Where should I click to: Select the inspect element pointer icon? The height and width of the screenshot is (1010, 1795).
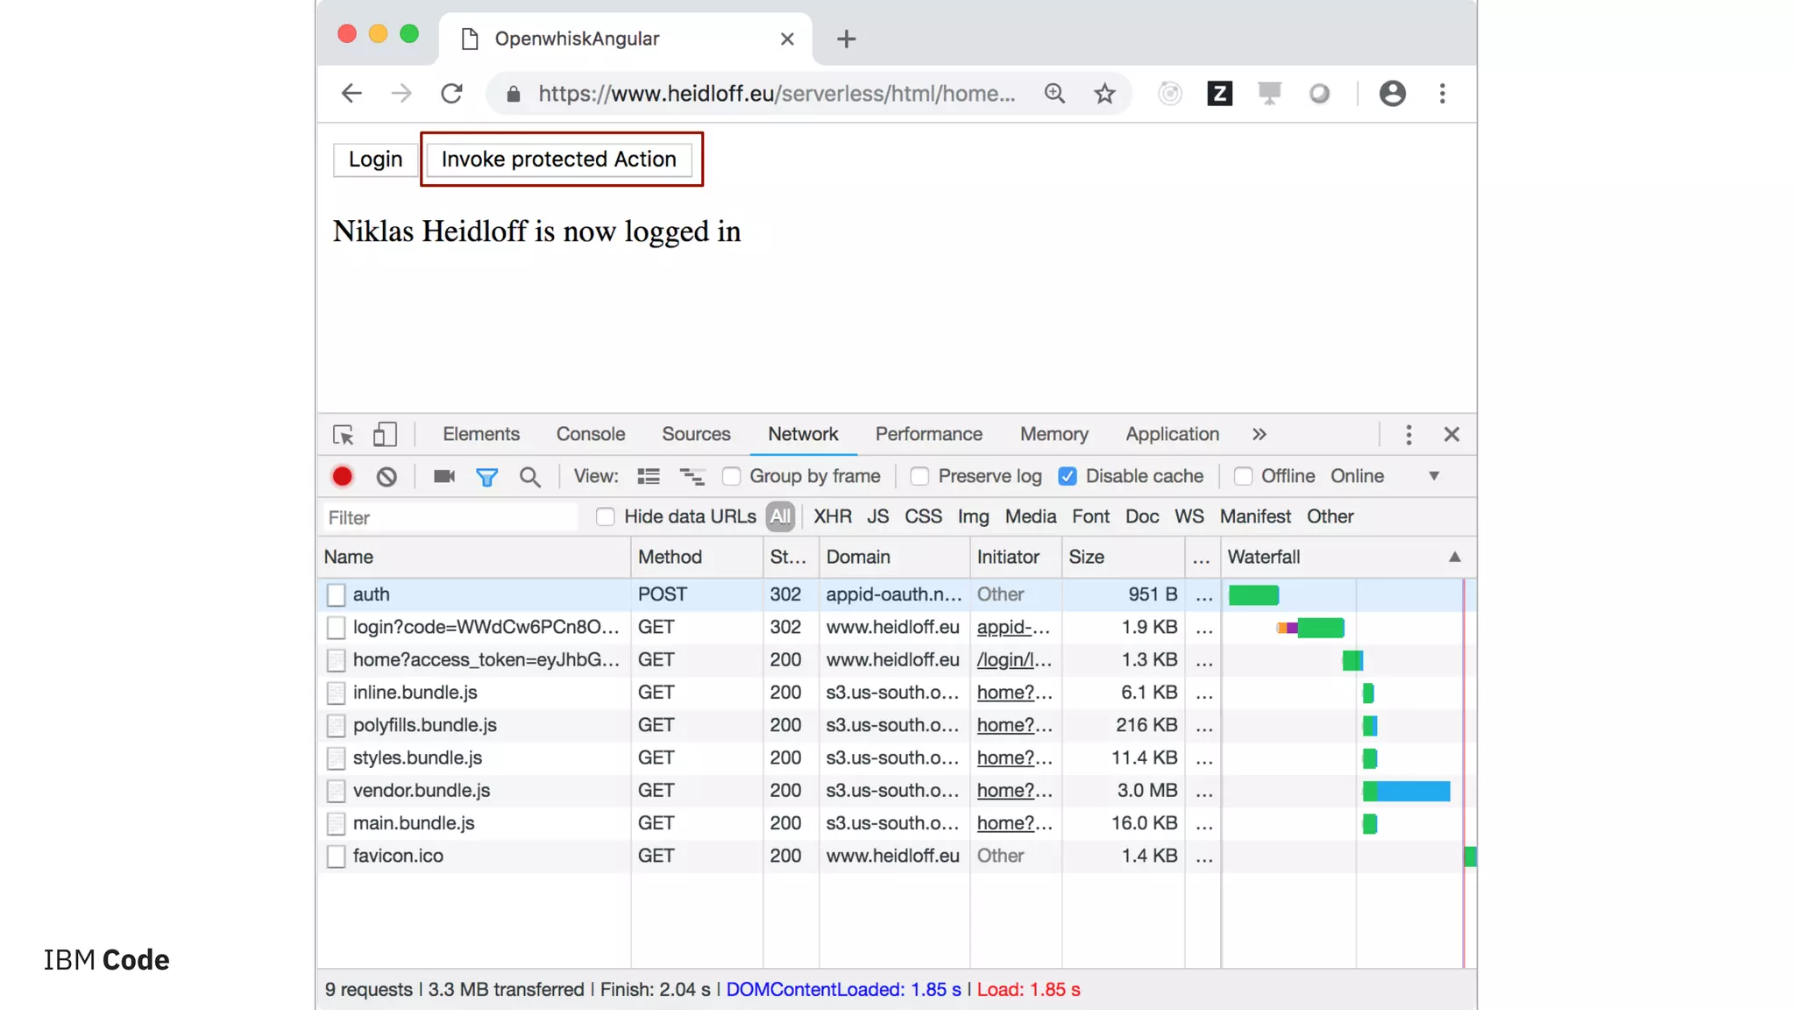(x=343, y=435)
